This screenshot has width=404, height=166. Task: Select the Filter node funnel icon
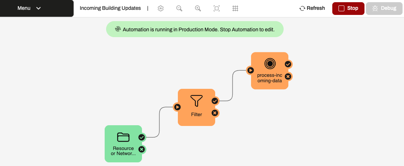pos(197,101)
